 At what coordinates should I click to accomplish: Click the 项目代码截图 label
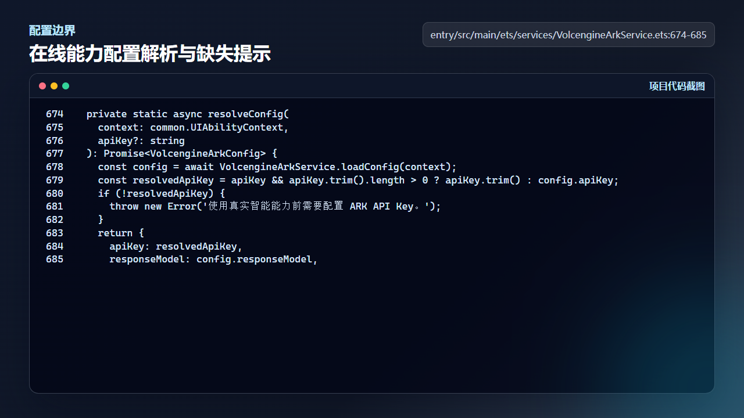click(x=677, y=86)
